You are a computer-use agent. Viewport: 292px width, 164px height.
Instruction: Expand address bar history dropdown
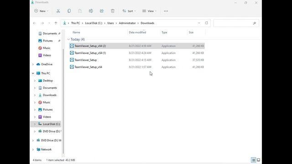click(x=199, y=23)
